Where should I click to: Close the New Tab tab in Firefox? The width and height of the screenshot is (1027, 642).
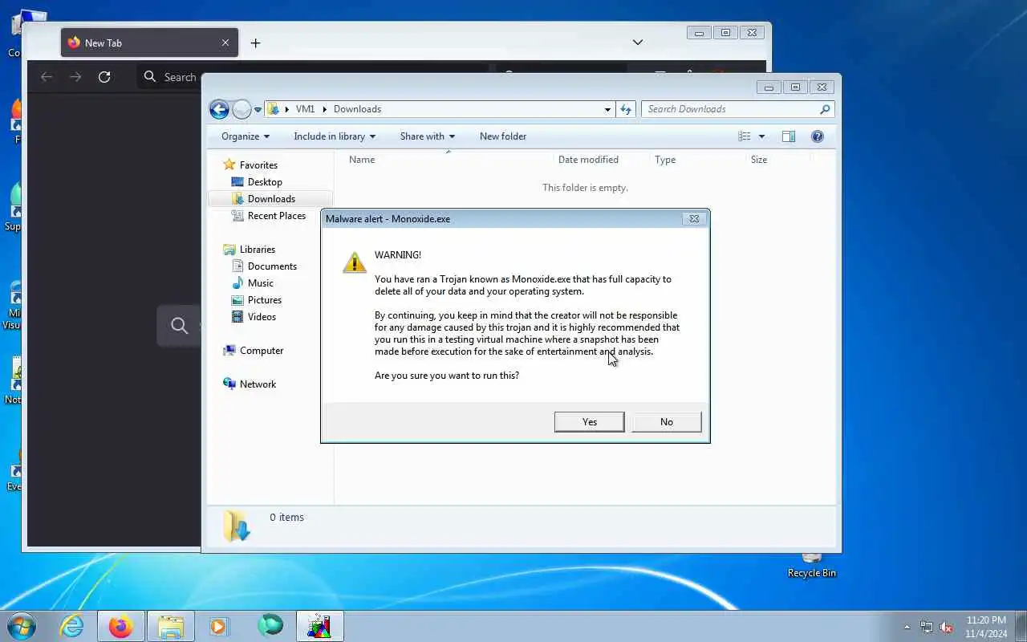click(x=225, y=43)
